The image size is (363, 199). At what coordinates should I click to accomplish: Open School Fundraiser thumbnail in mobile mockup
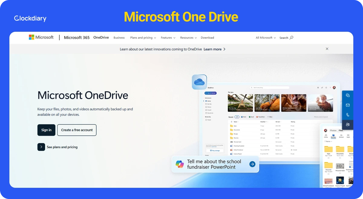coord(329,181)
